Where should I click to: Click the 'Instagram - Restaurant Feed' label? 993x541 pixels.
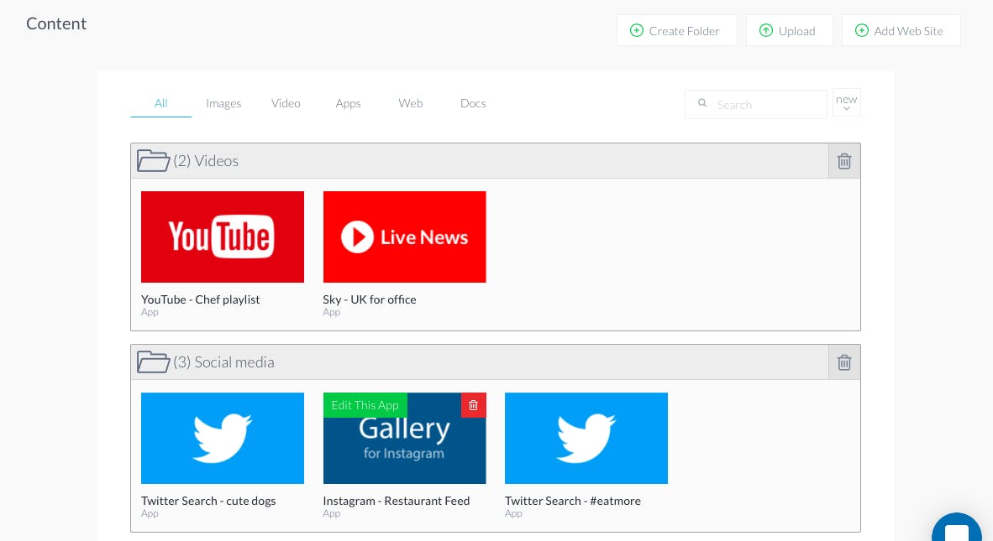click(397, 501)
